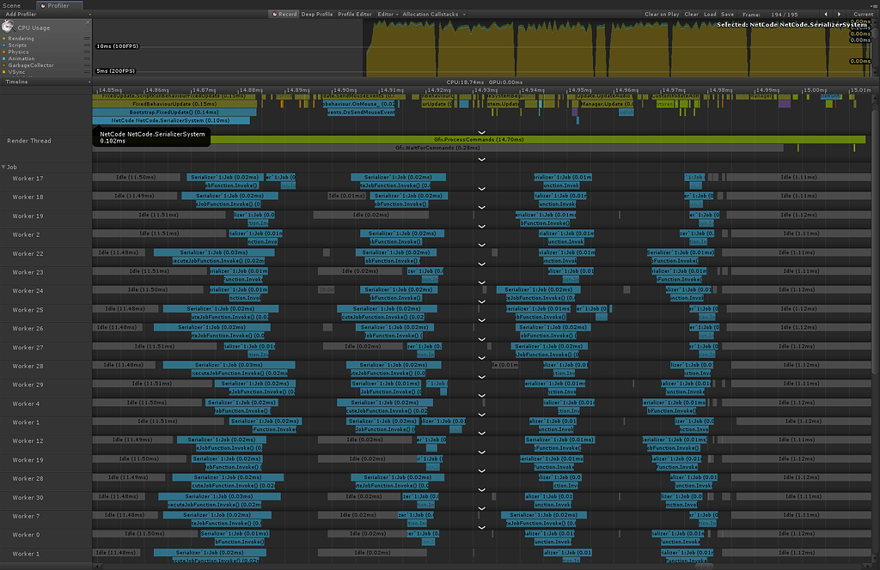Close the CPU Usage module with its X icon
Screen dimensions: 880x570
coord(89,22)
